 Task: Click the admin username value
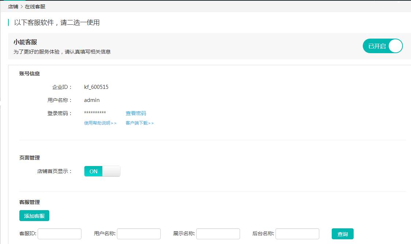tap(92, 100)
